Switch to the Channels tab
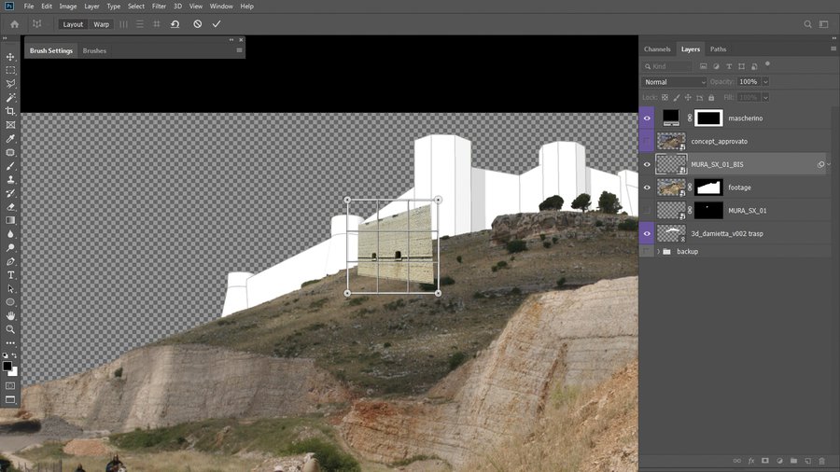Screen dimensions: 840x472 [657, 49]
